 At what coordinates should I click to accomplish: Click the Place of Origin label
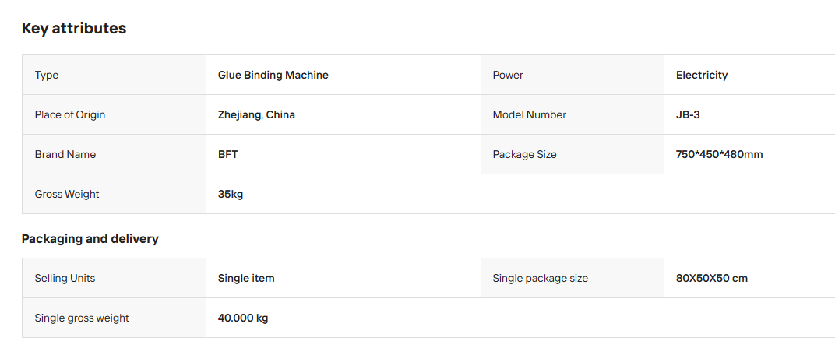pyautogui.click(x=70, y=114)
